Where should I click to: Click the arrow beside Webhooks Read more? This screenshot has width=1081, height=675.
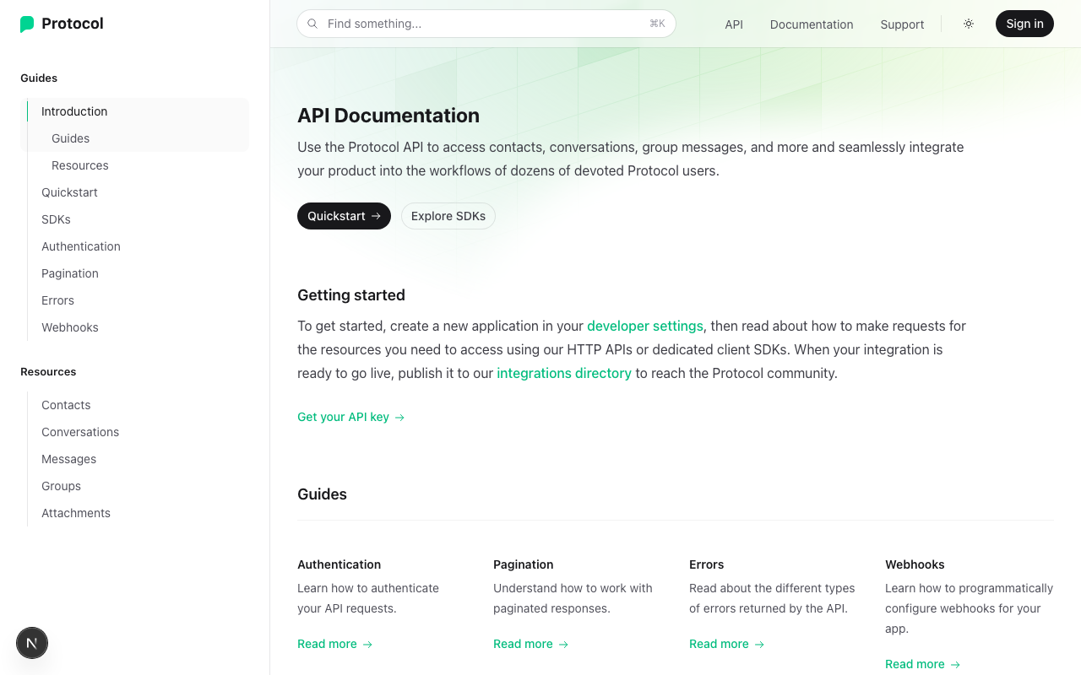click(x=955, y=664)
